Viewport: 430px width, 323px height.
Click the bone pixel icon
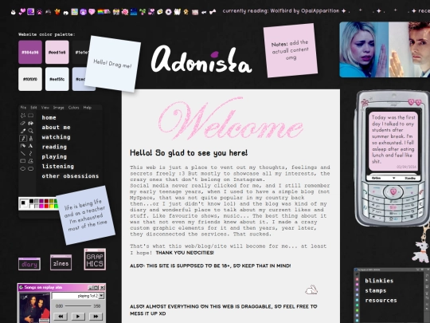point(213,12)
